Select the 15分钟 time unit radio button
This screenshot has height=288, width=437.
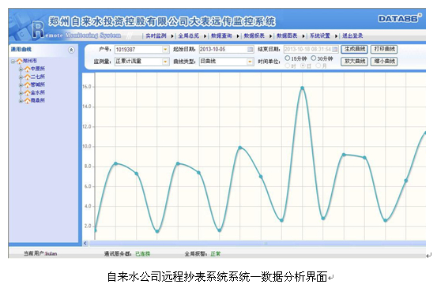coord(288,58)
